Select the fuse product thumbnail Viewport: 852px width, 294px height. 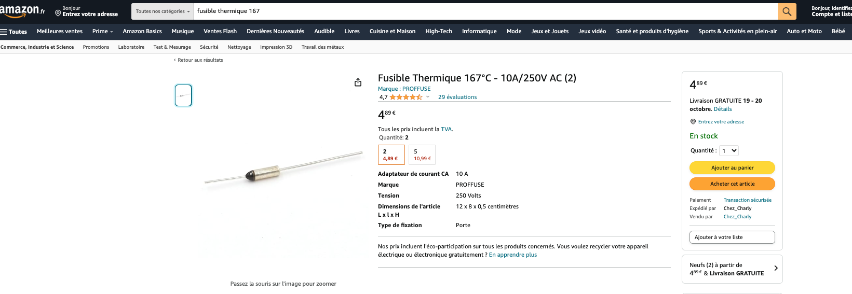183,95
